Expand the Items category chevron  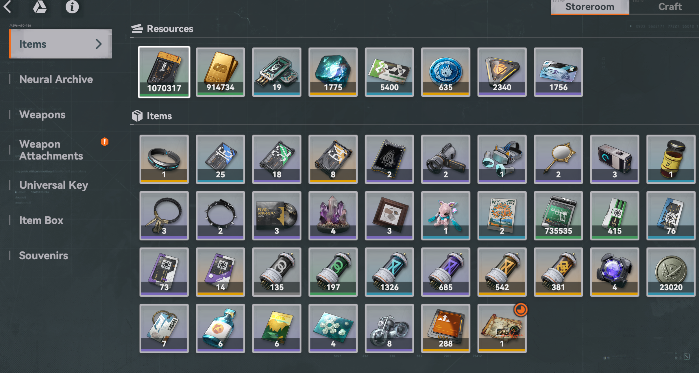pos(99,44)
